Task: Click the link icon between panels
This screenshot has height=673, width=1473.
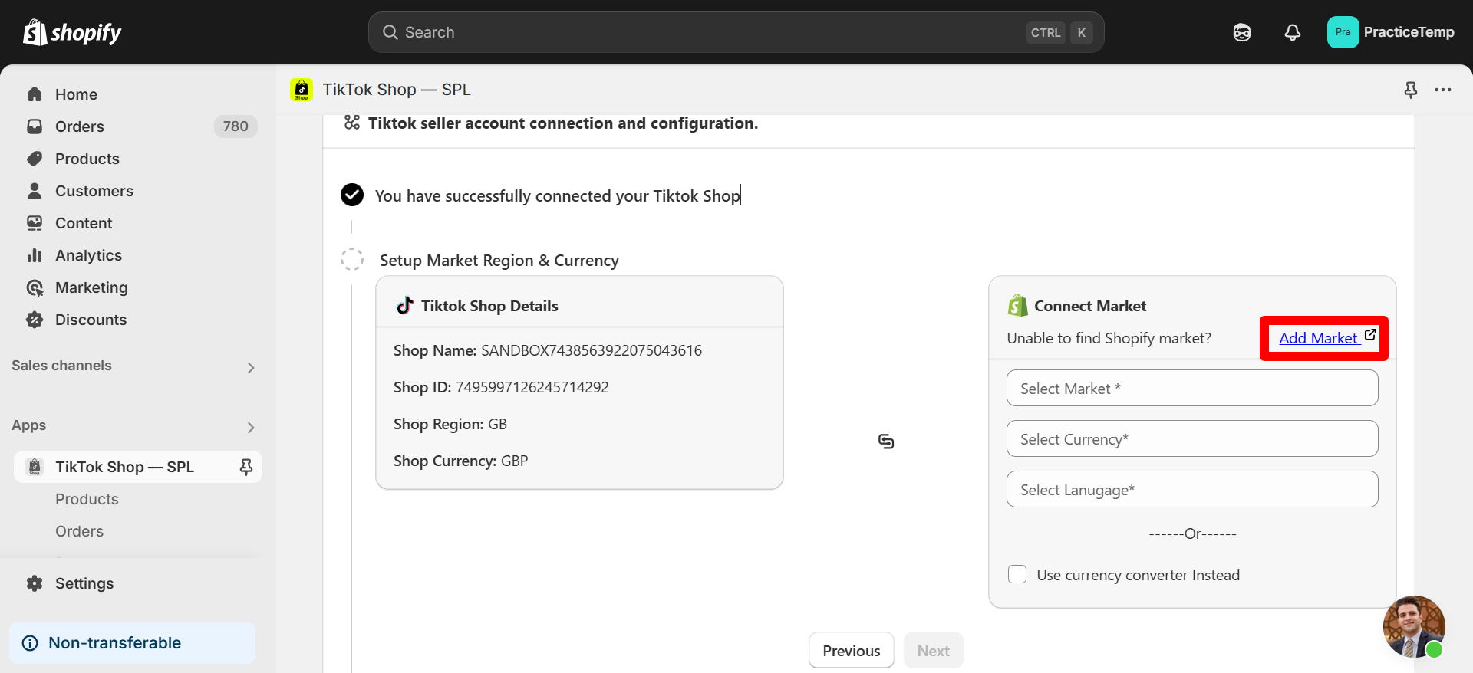Action: click(x=886, y=442)
